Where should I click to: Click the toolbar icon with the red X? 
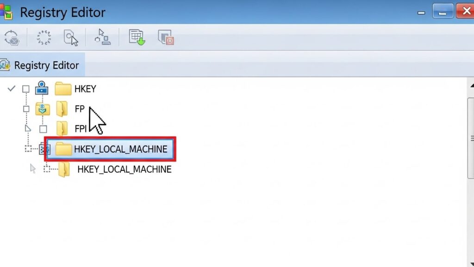tap(165, 38)
